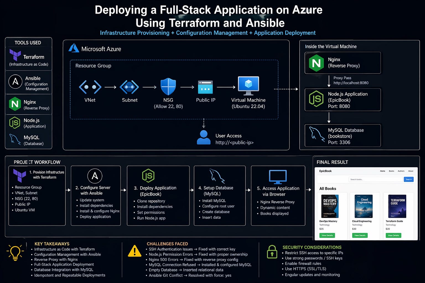This screenshot has height=283, width=425.
Task: Click View Details for Terraform Guide
Action: click(393, 235)
